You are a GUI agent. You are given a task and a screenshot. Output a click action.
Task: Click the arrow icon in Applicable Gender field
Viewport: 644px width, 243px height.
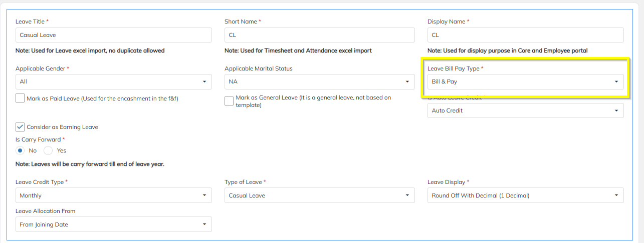204,81
